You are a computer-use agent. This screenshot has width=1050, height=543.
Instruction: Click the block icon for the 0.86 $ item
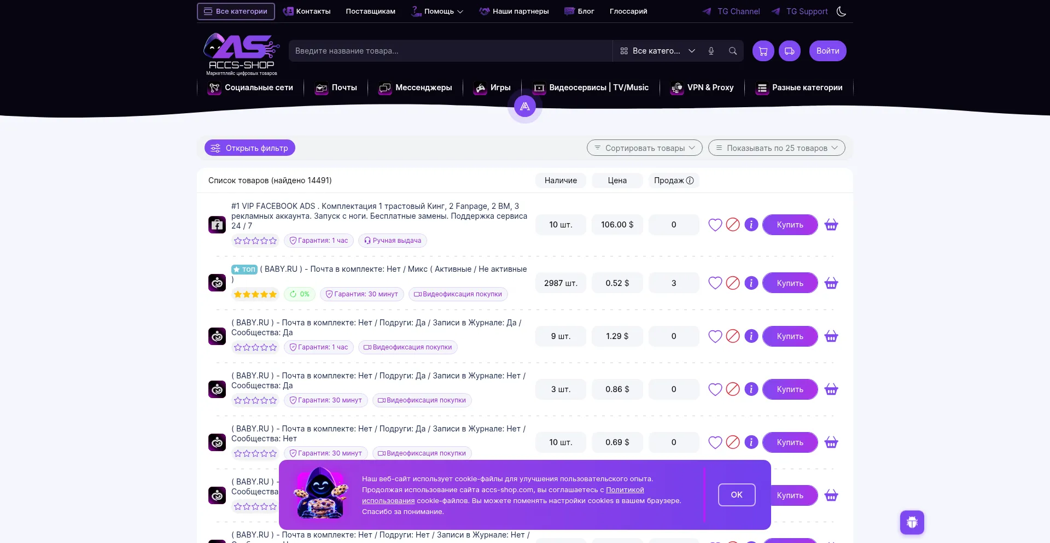click(x=733, y=389)
